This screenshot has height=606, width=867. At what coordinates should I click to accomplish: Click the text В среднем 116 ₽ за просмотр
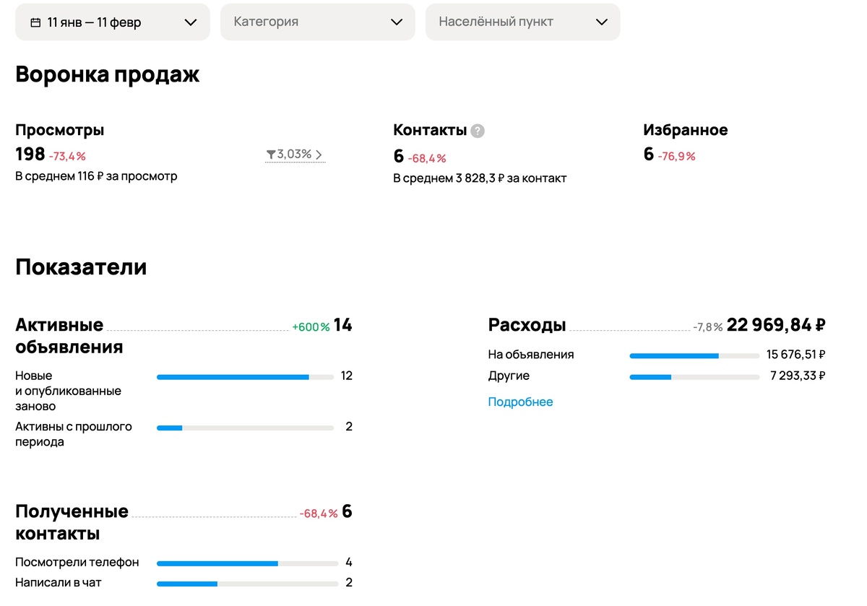96,176
